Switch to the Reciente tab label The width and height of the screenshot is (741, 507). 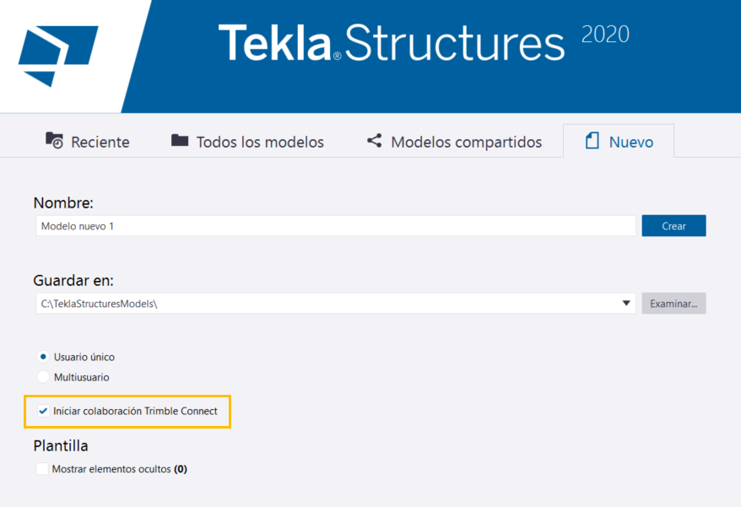point(100,142)
